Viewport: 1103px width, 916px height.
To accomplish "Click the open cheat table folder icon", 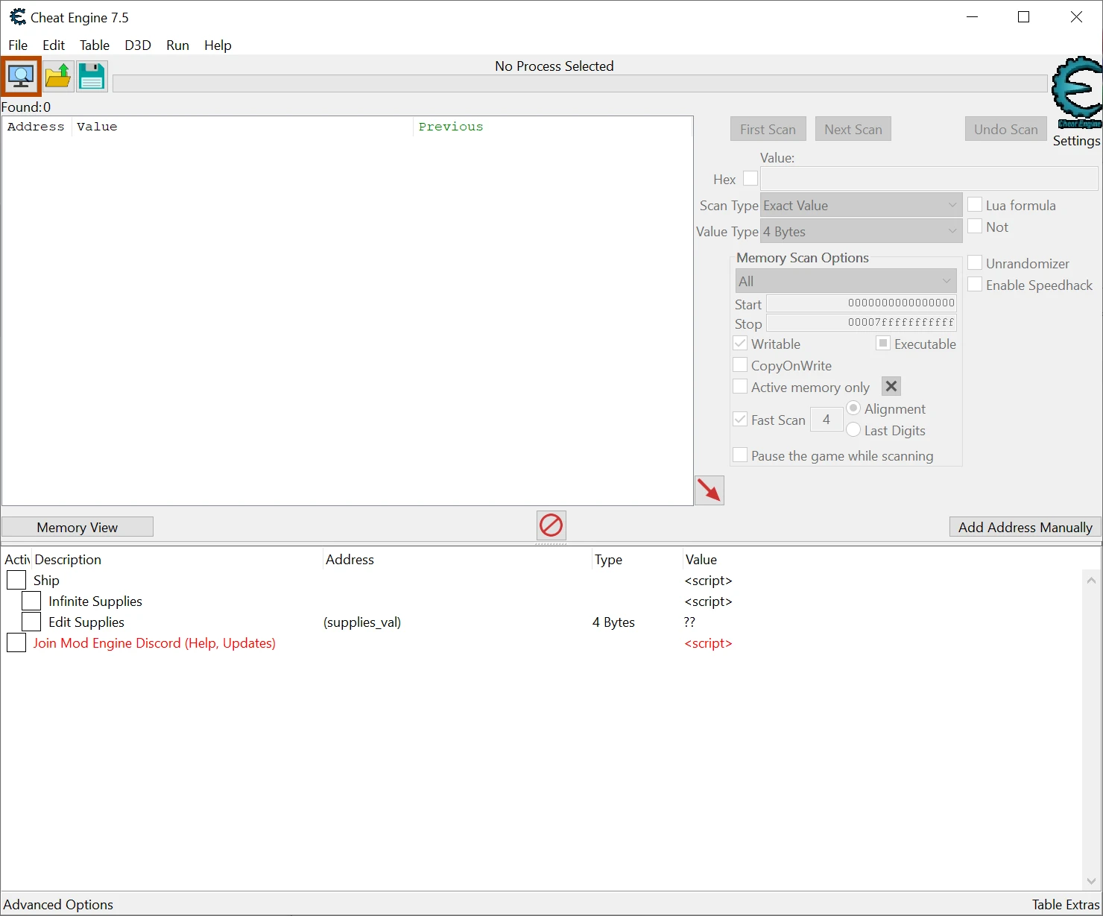I will pos(58,76).
